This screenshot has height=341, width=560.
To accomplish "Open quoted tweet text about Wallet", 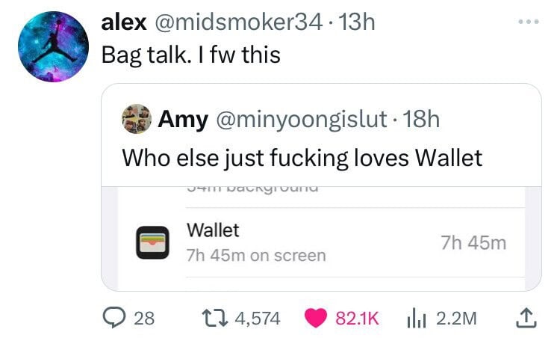I will click(x=302, y=158).
